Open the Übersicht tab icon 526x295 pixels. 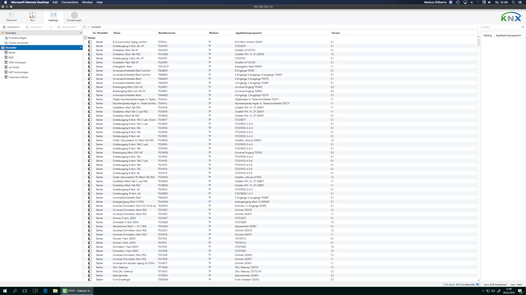tap(12, 15)
